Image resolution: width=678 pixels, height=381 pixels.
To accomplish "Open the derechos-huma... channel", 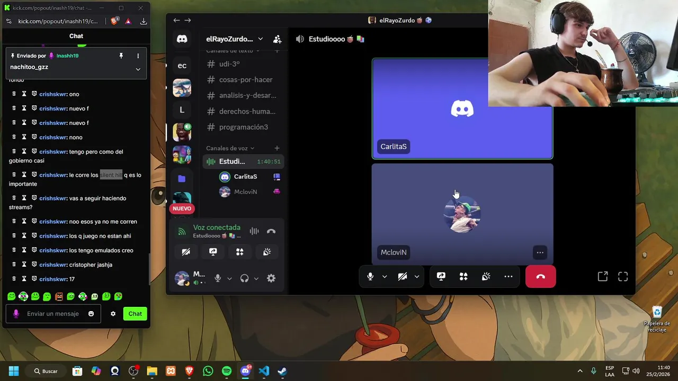I will pyautogui.click(x=243, y=111).
